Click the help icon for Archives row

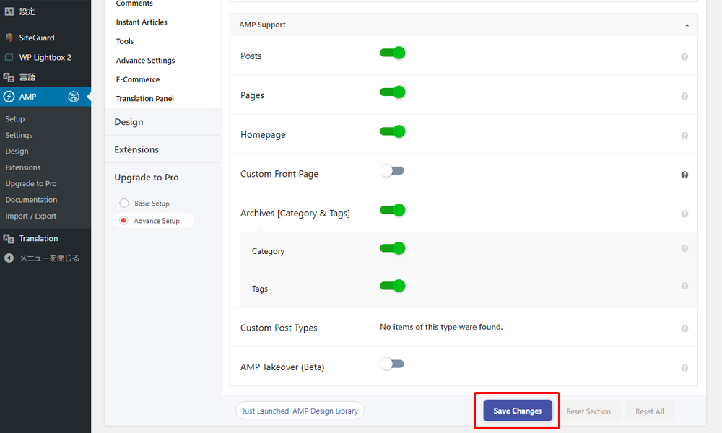click(x=684, y=214)
